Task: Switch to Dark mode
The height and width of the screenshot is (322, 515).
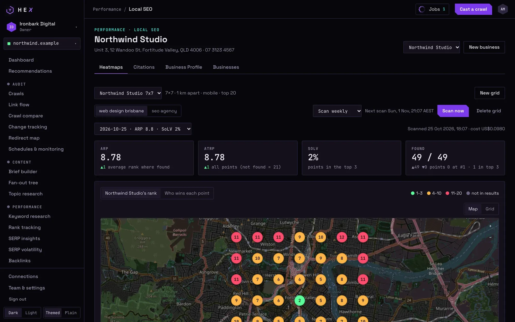Action: tap(13, 313)
